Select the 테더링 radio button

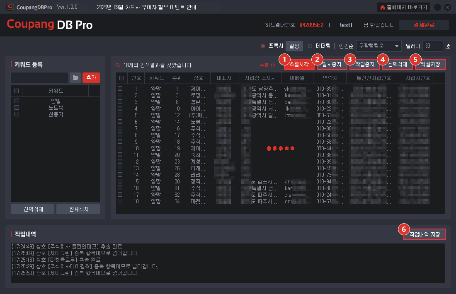(310, 46)
